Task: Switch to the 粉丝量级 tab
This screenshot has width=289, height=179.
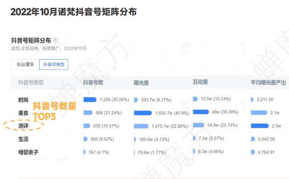Action: (x=25, y=64)
